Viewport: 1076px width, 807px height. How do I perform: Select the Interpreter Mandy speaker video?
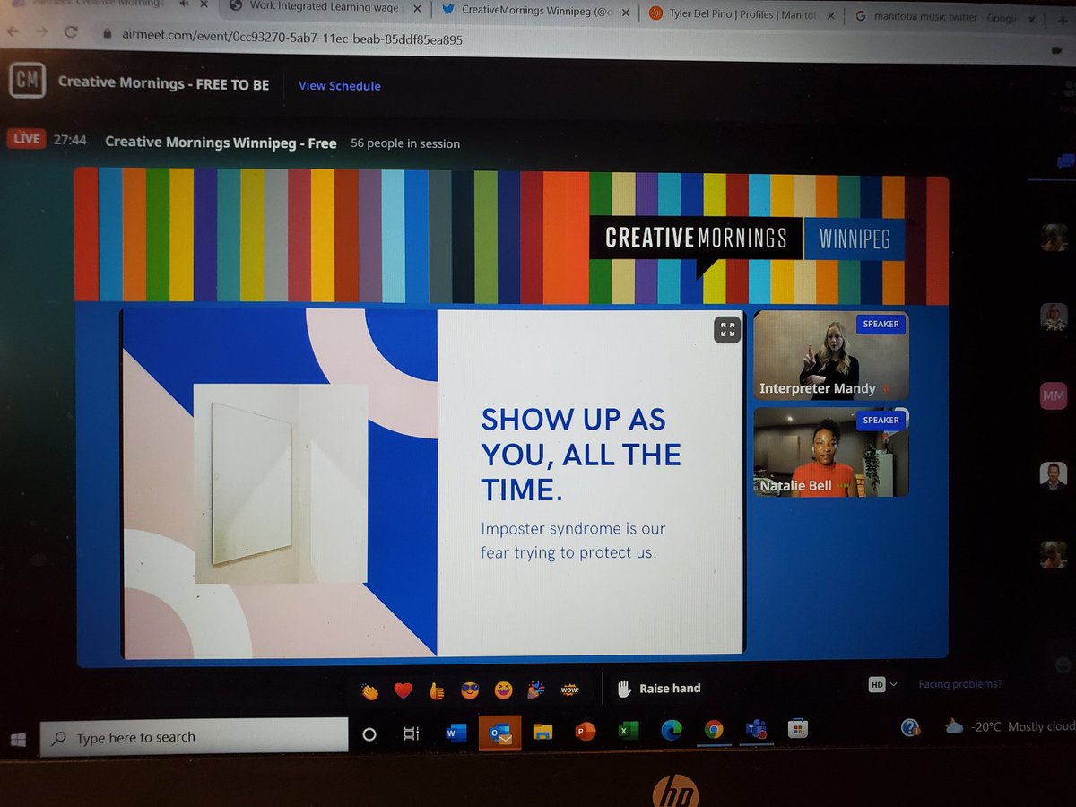click(830, 355)
